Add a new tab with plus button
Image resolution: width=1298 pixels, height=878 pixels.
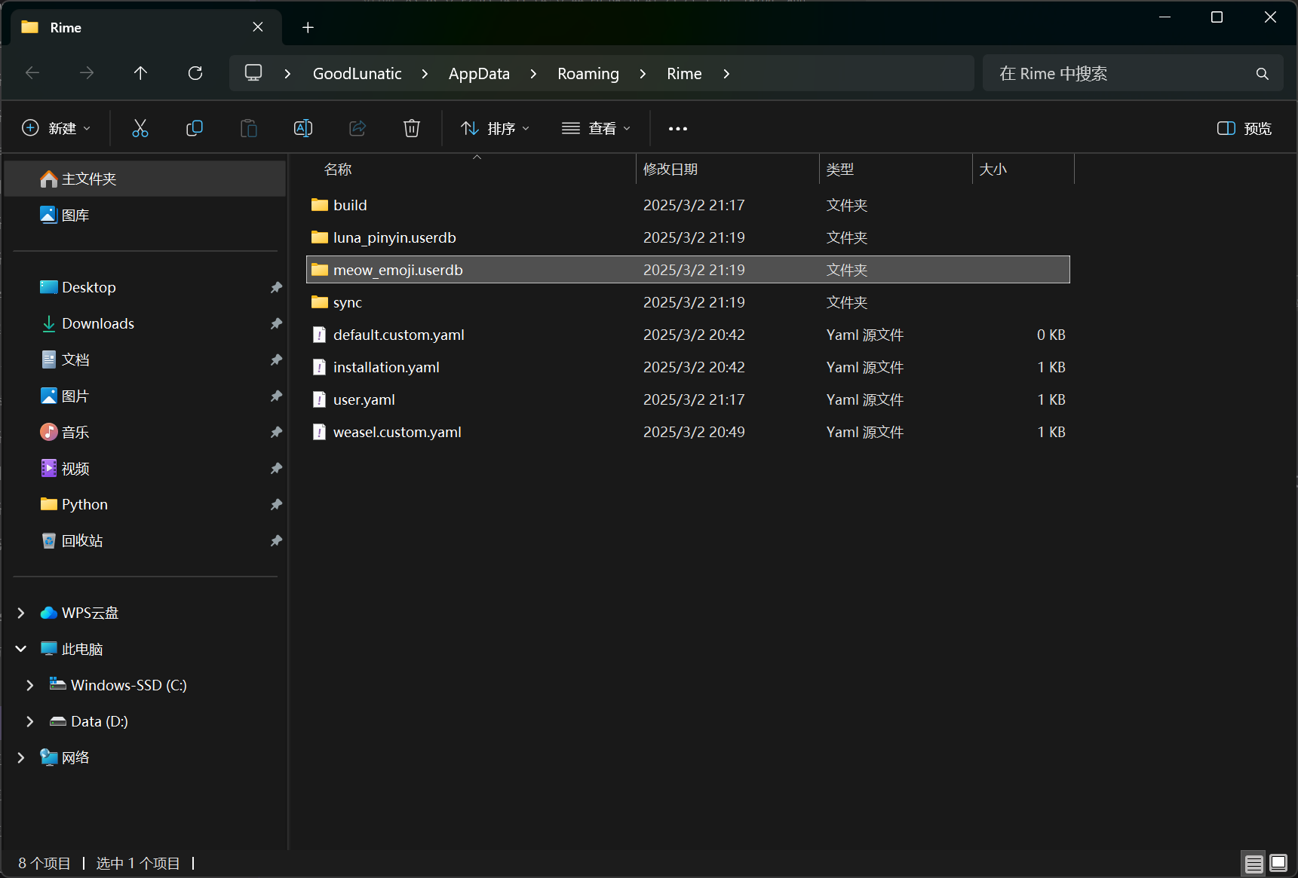[308, 28]
